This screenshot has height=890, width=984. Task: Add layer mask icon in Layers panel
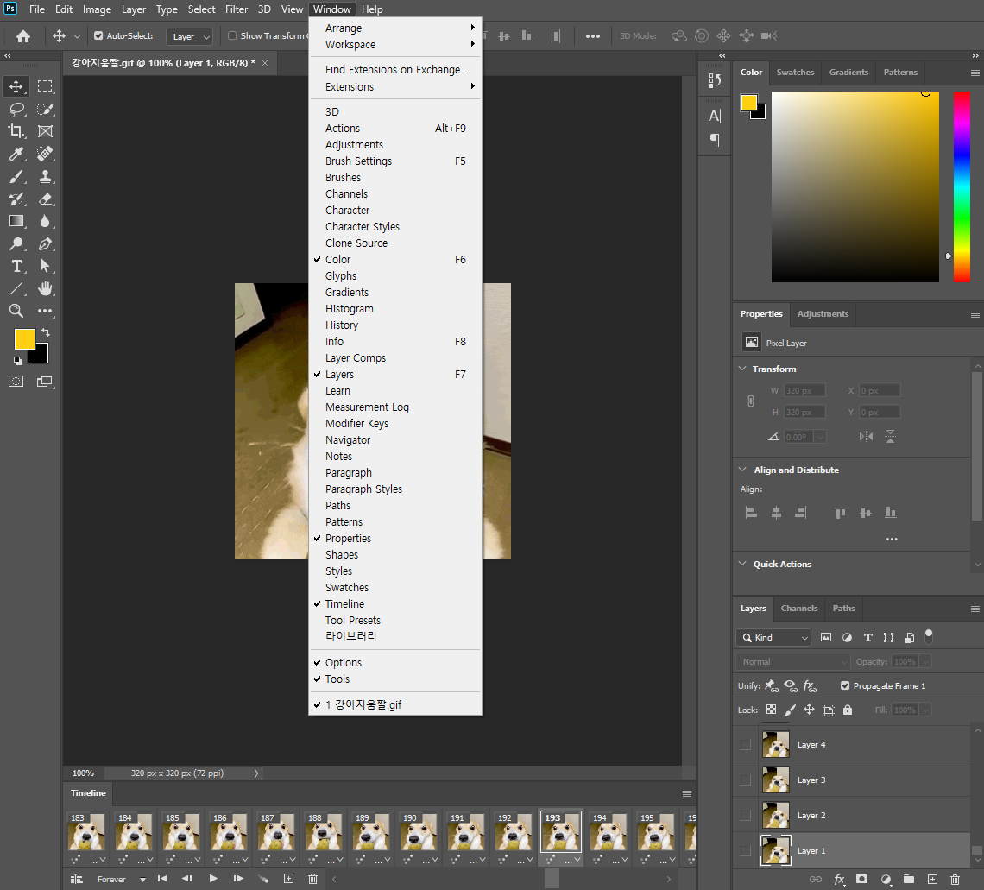pos(861,880)
